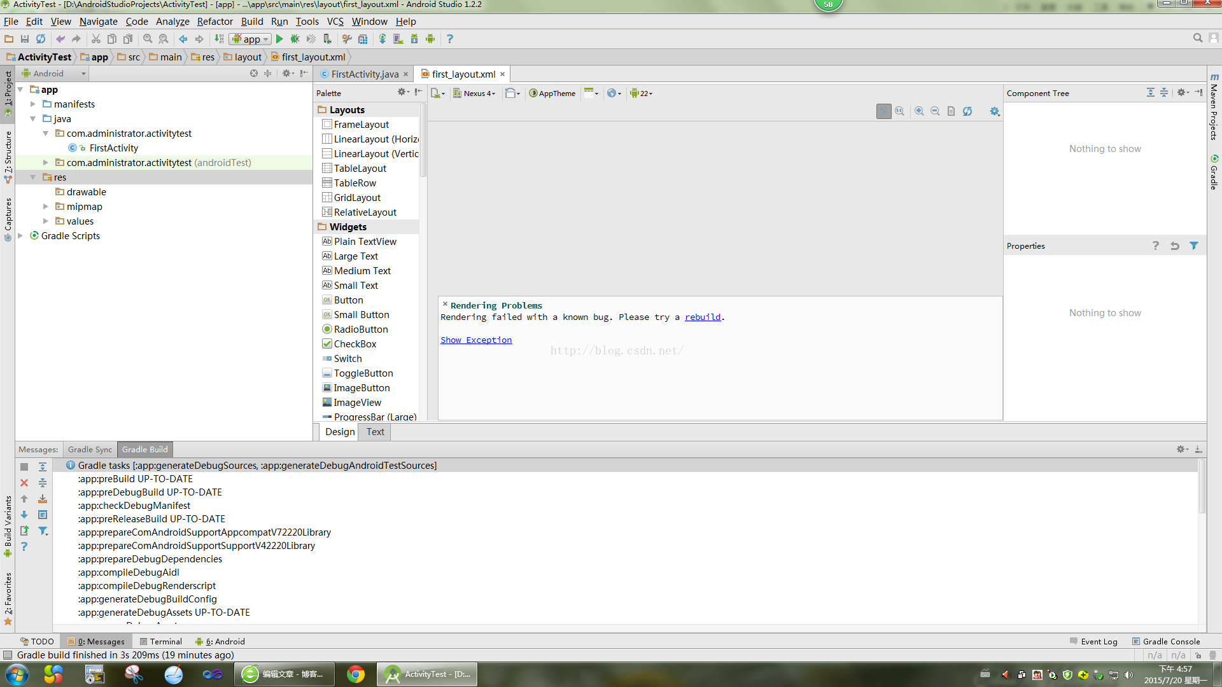Open the locale globe dropdown
Image resolution: width=1222 pixels, height=687 pixels.
click(614, 94)
